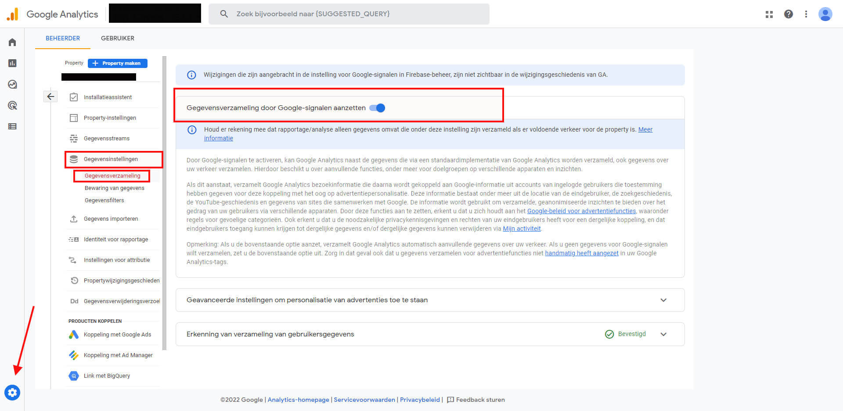Open the three-dot more options menu
This screenshot has width=843, height=411.
coord(806,14)
